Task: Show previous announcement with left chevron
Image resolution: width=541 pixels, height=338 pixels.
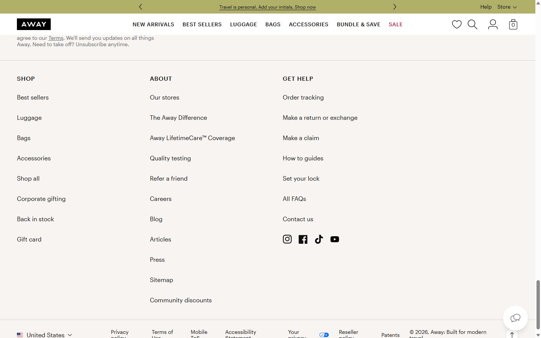Action: coord(141,7)
